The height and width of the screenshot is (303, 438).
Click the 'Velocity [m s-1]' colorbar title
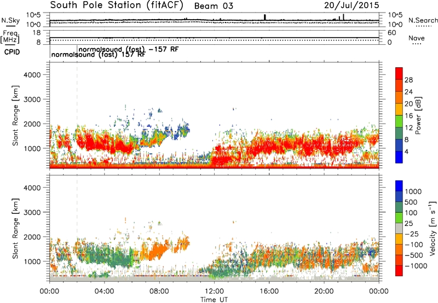click(433, 228)
